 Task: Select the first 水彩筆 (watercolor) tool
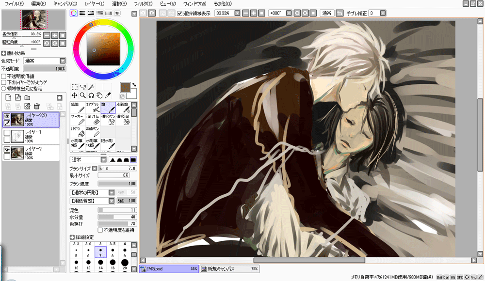pyautogui.click(x=123, y=108)
